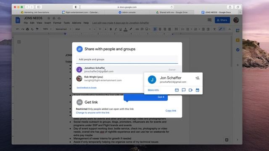Select justify alignment
This screenshot has width=269, height=151.
coord(169,29)
